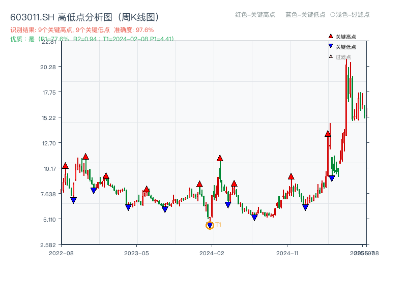Click the blue key-low marker just before 2023-05

[128, 207]
